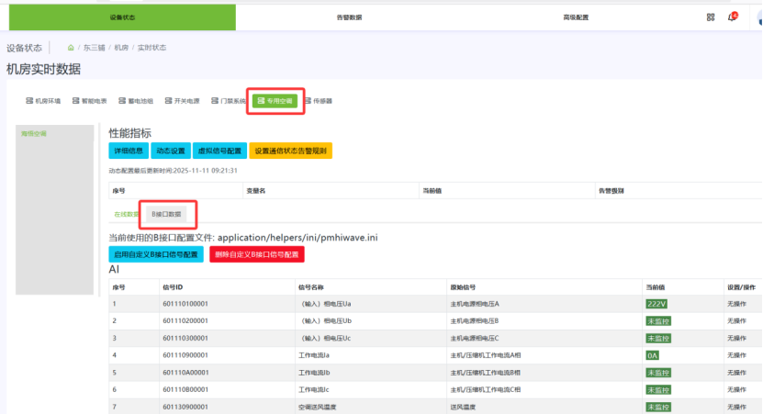Click the notification bell icon
The height and width of the screenshot is (414, 763).
(732, 17)
